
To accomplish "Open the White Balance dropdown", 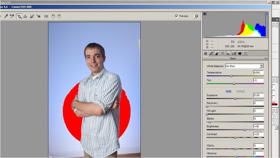I will coord(244,66).
